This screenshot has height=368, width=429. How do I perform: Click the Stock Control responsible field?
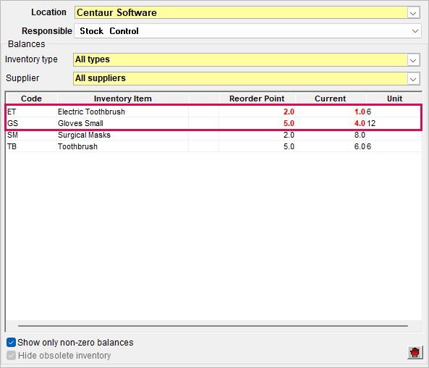coord(242,31)
